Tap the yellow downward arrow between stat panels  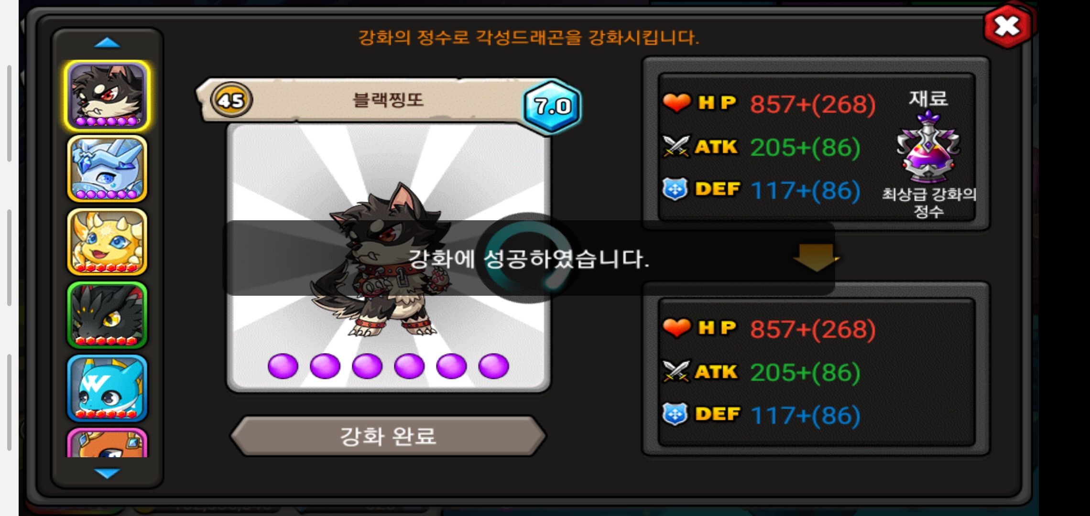point(816,258)
